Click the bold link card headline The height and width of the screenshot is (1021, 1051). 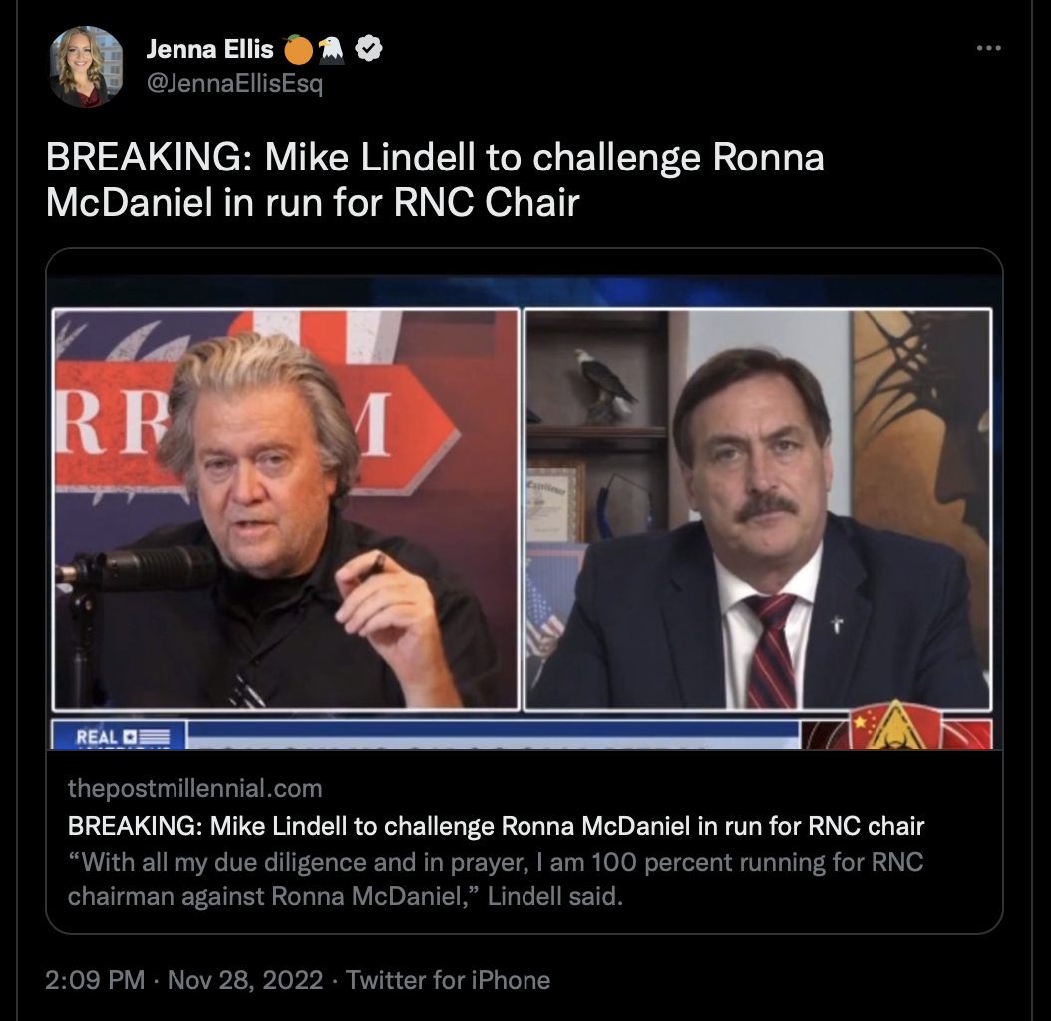(x=496, y=826)
